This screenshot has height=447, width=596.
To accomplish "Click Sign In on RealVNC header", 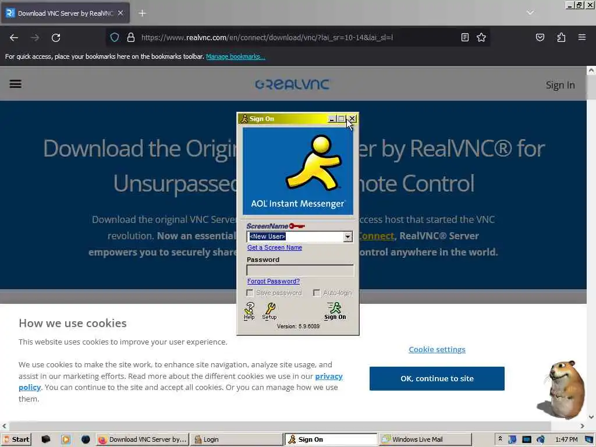I will click(560, 85).
